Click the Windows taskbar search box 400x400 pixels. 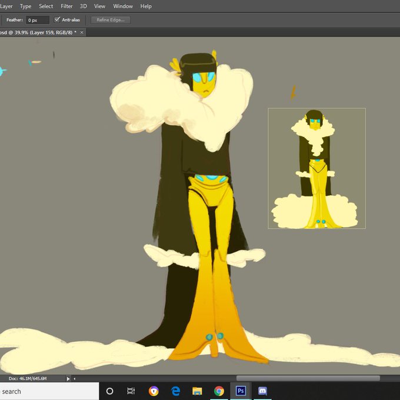click(49, 391)
